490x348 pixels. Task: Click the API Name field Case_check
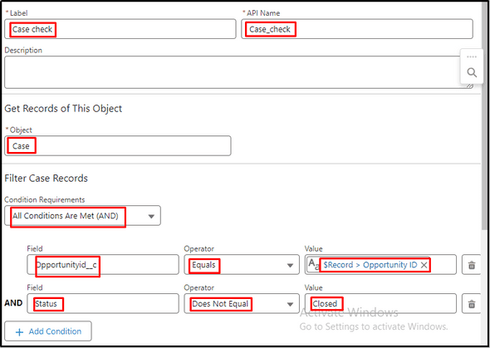tap(357, 29)
